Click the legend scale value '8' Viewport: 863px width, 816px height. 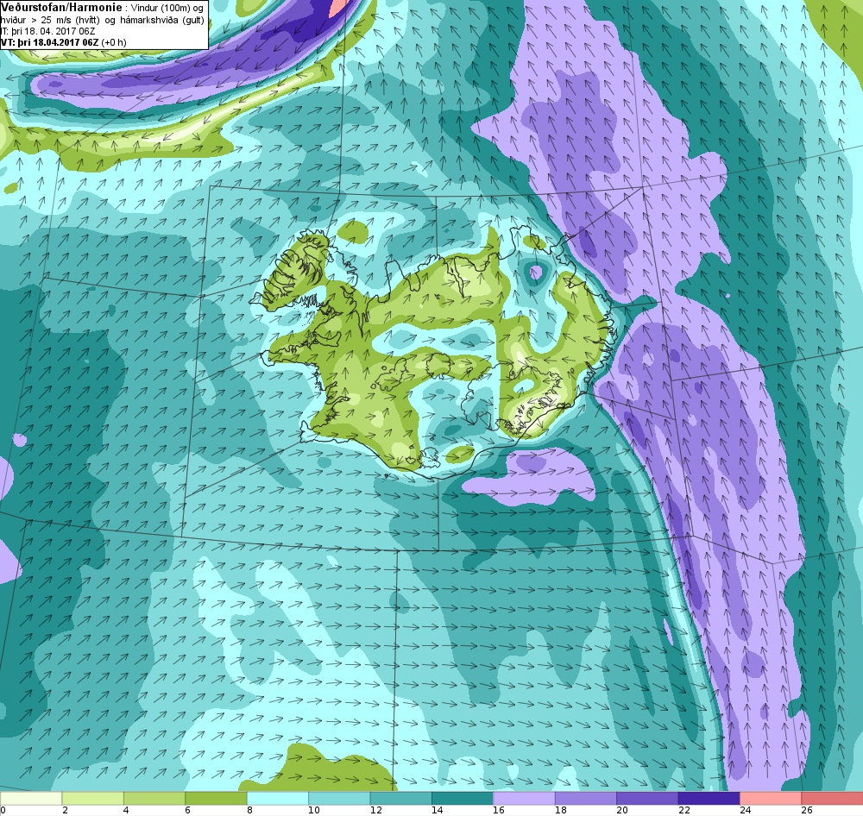250,810
